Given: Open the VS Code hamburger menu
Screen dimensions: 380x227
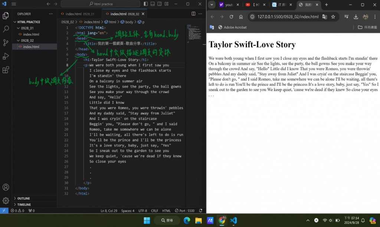Looking at the screenshot, I should [14, 4].
